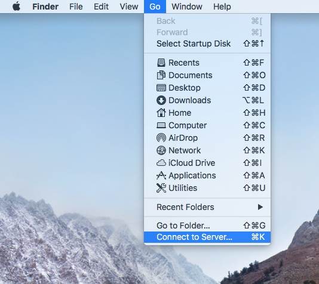The image size is (319, 284).
Task: Expand the Recent Folders submenu arrow
Action: (260, 207)
